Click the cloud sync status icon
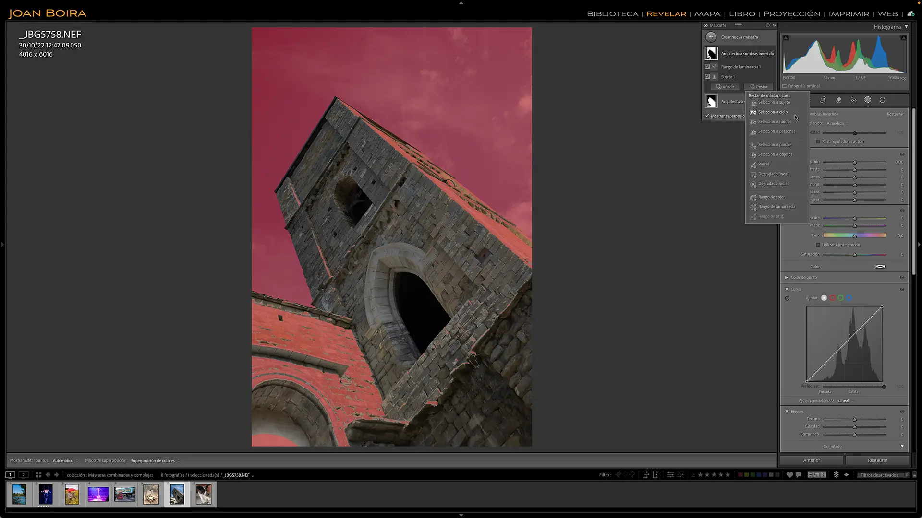 910,13
